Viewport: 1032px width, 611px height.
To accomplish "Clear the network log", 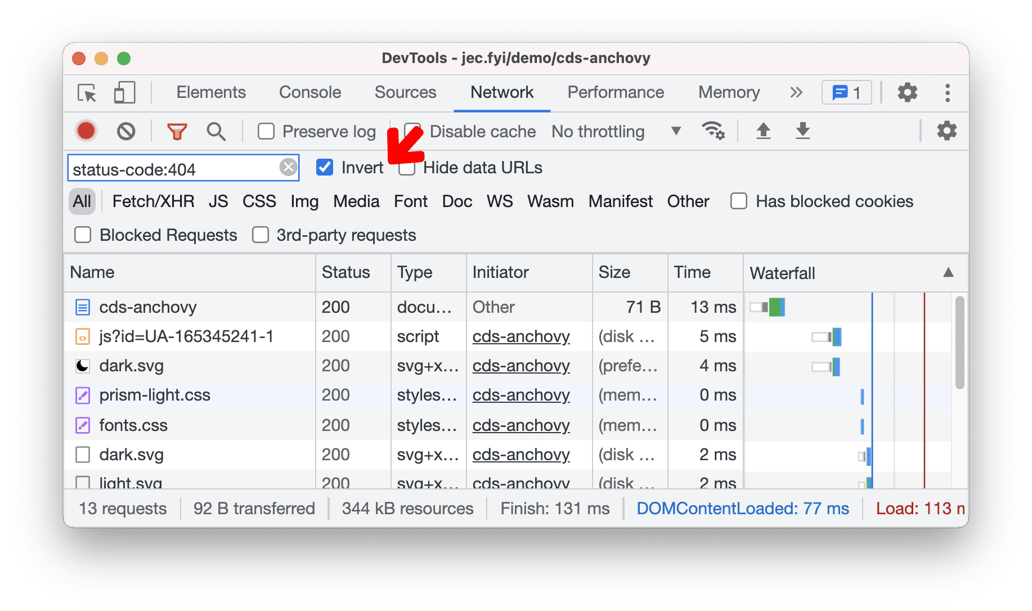I will tap(125, 131).
